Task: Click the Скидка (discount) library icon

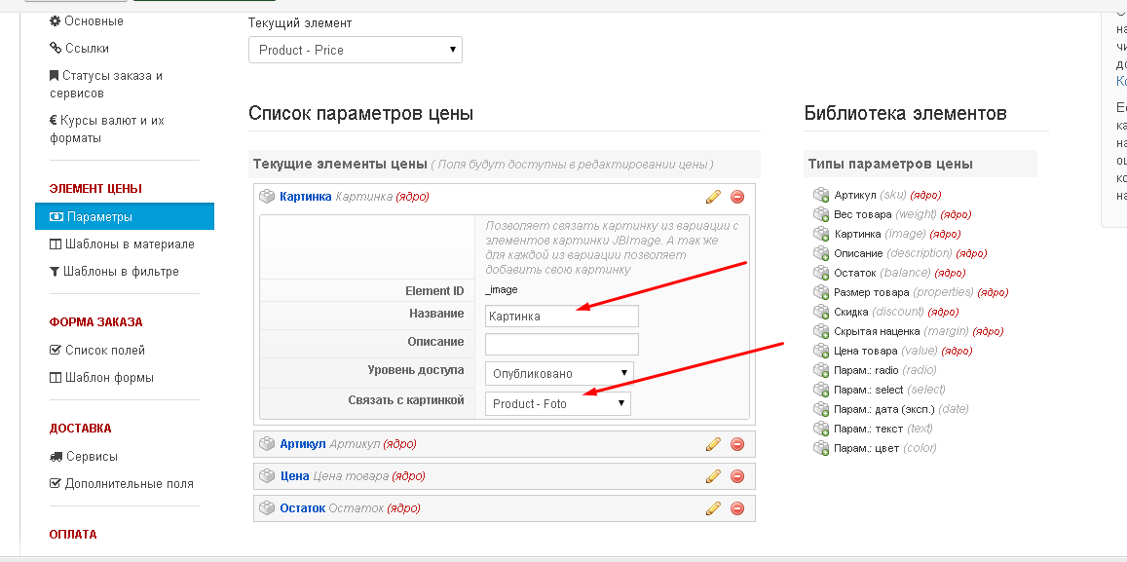Action: [821, 312]
